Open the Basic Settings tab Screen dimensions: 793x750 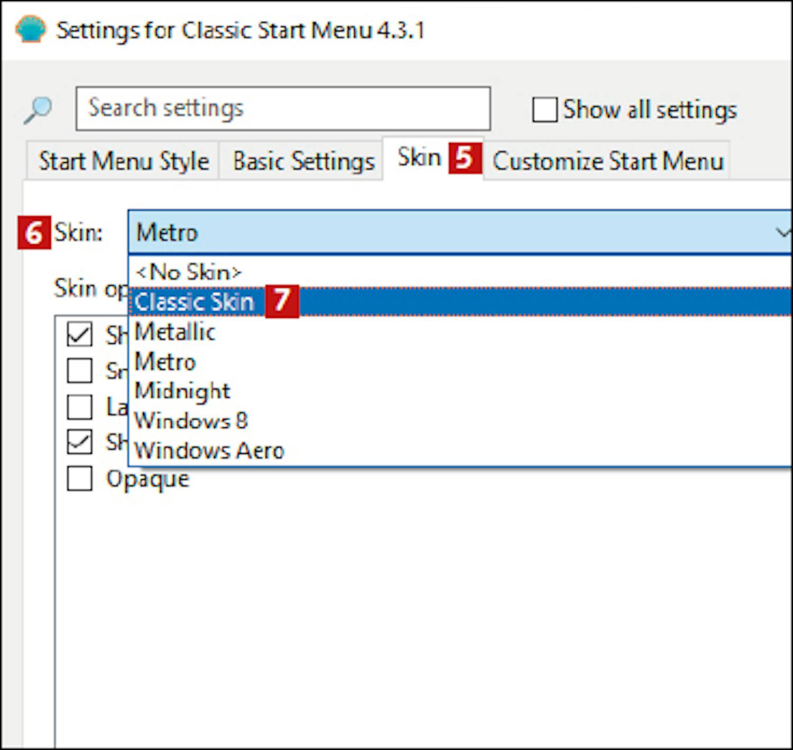point(303,161)
